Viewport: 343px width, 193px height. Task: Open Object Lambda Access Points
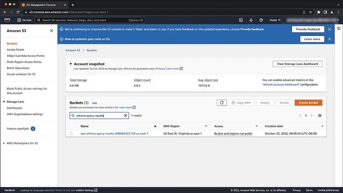[x=26, y=56]
